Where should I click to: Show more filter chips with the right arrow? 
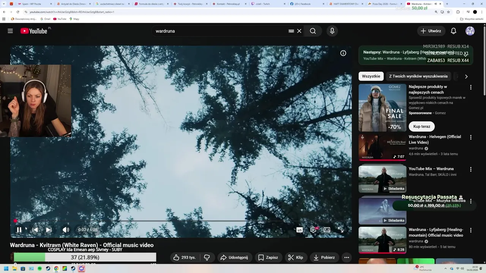coord(466,76)
